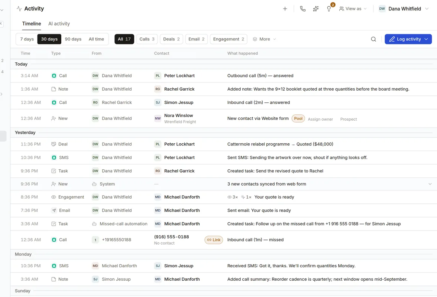437x297 pixels.
Task: Click the clicks 1× cursor icon
Action: pyautogui.click(x=243, y=197)
